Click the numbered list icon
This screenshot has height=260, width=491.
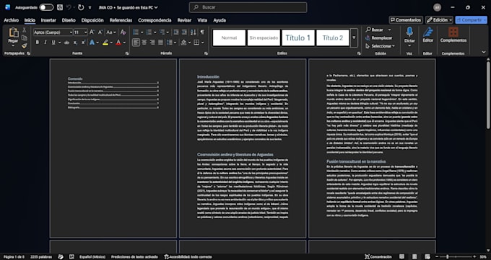149,32
